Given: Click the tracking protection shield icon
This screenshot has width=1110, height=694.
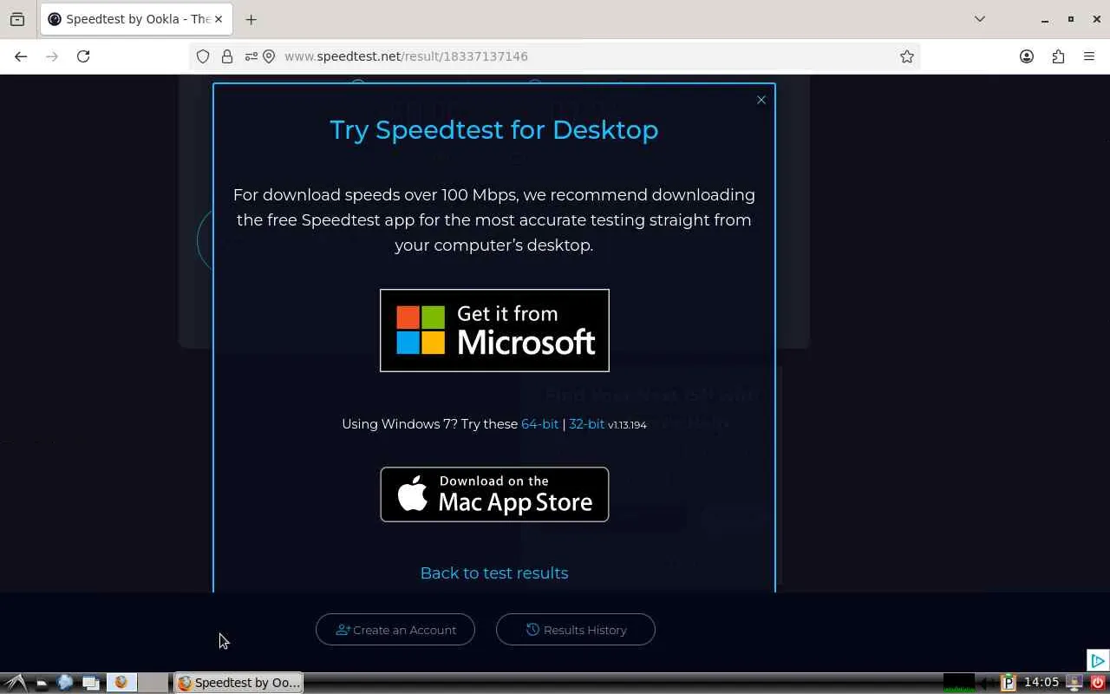Looking at the screenshot, I should click(x=203, y=56).
